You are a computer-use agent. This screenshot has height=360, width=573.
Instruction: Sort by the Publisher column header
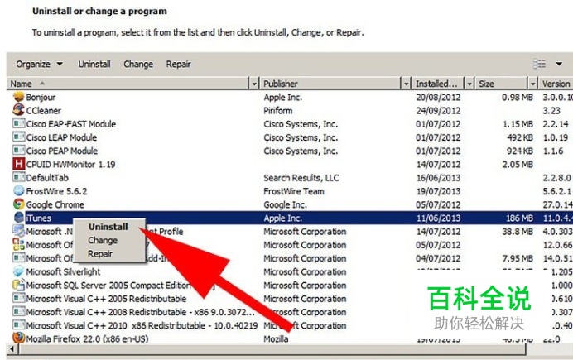330,84
